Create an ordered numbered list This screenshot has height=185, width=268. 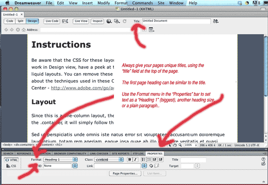click(149, 160)
